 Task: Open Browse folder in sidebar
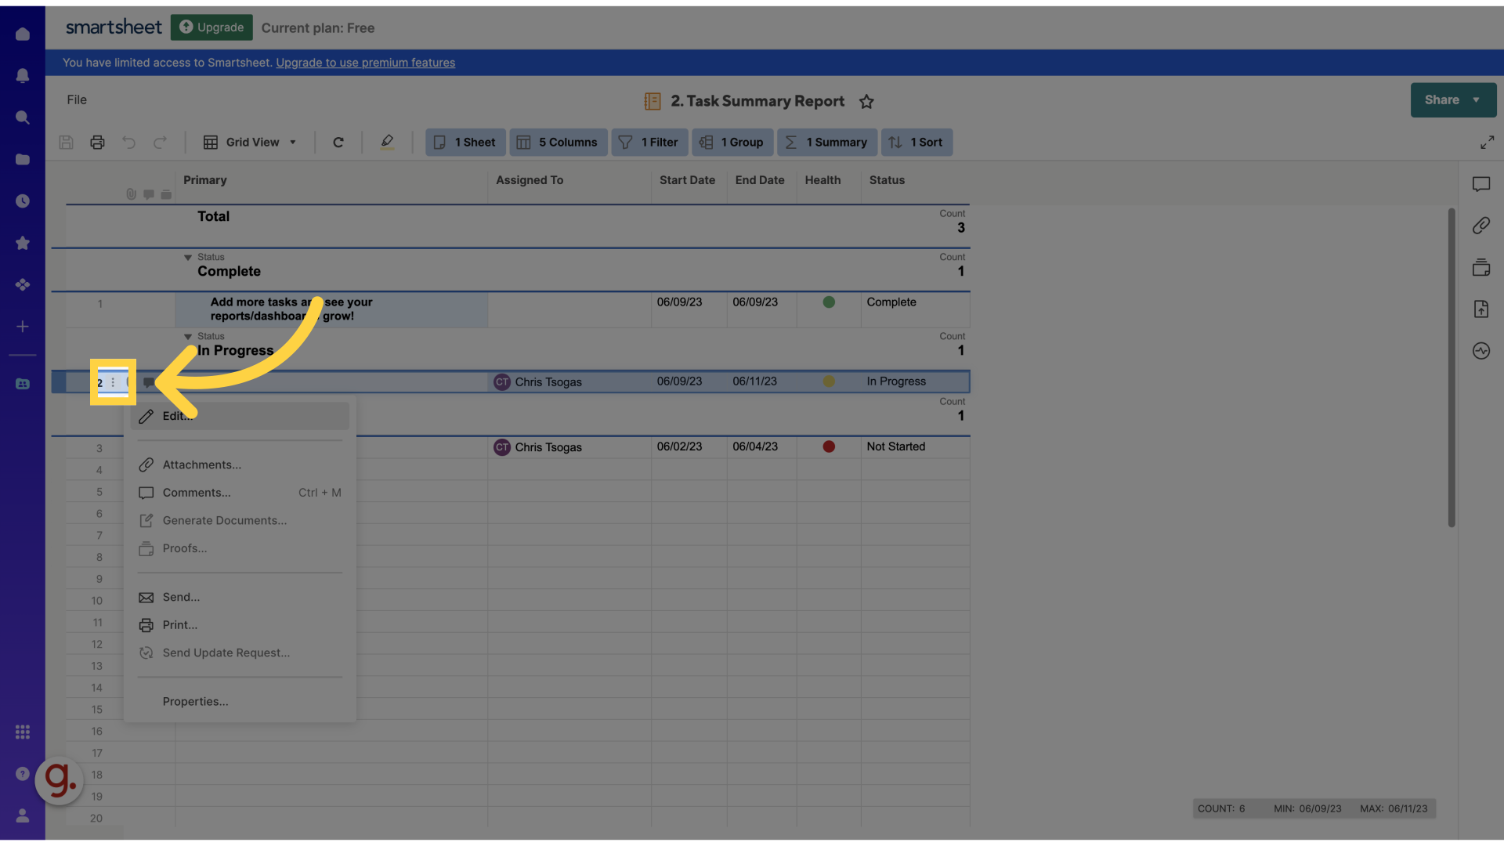point(23,159)
